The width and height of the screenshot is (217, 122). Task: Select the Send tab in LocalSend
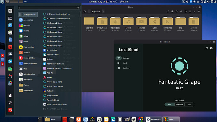(x=122, y=63)
